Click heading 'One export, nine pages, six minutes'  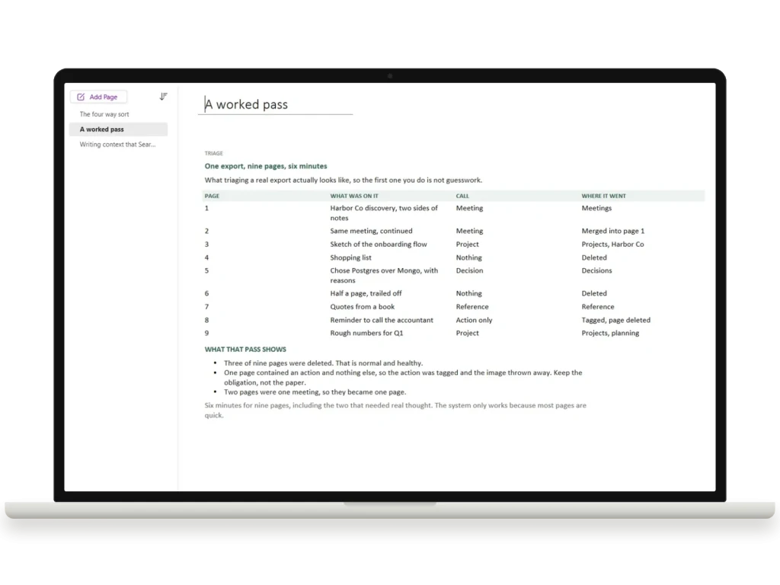tap(266, 166)
